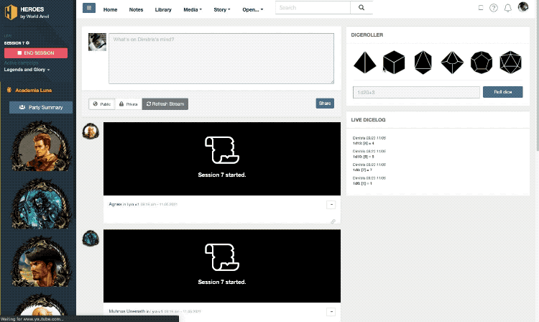
Task: Open session 7 settings gear
Action: pos(27,43)
